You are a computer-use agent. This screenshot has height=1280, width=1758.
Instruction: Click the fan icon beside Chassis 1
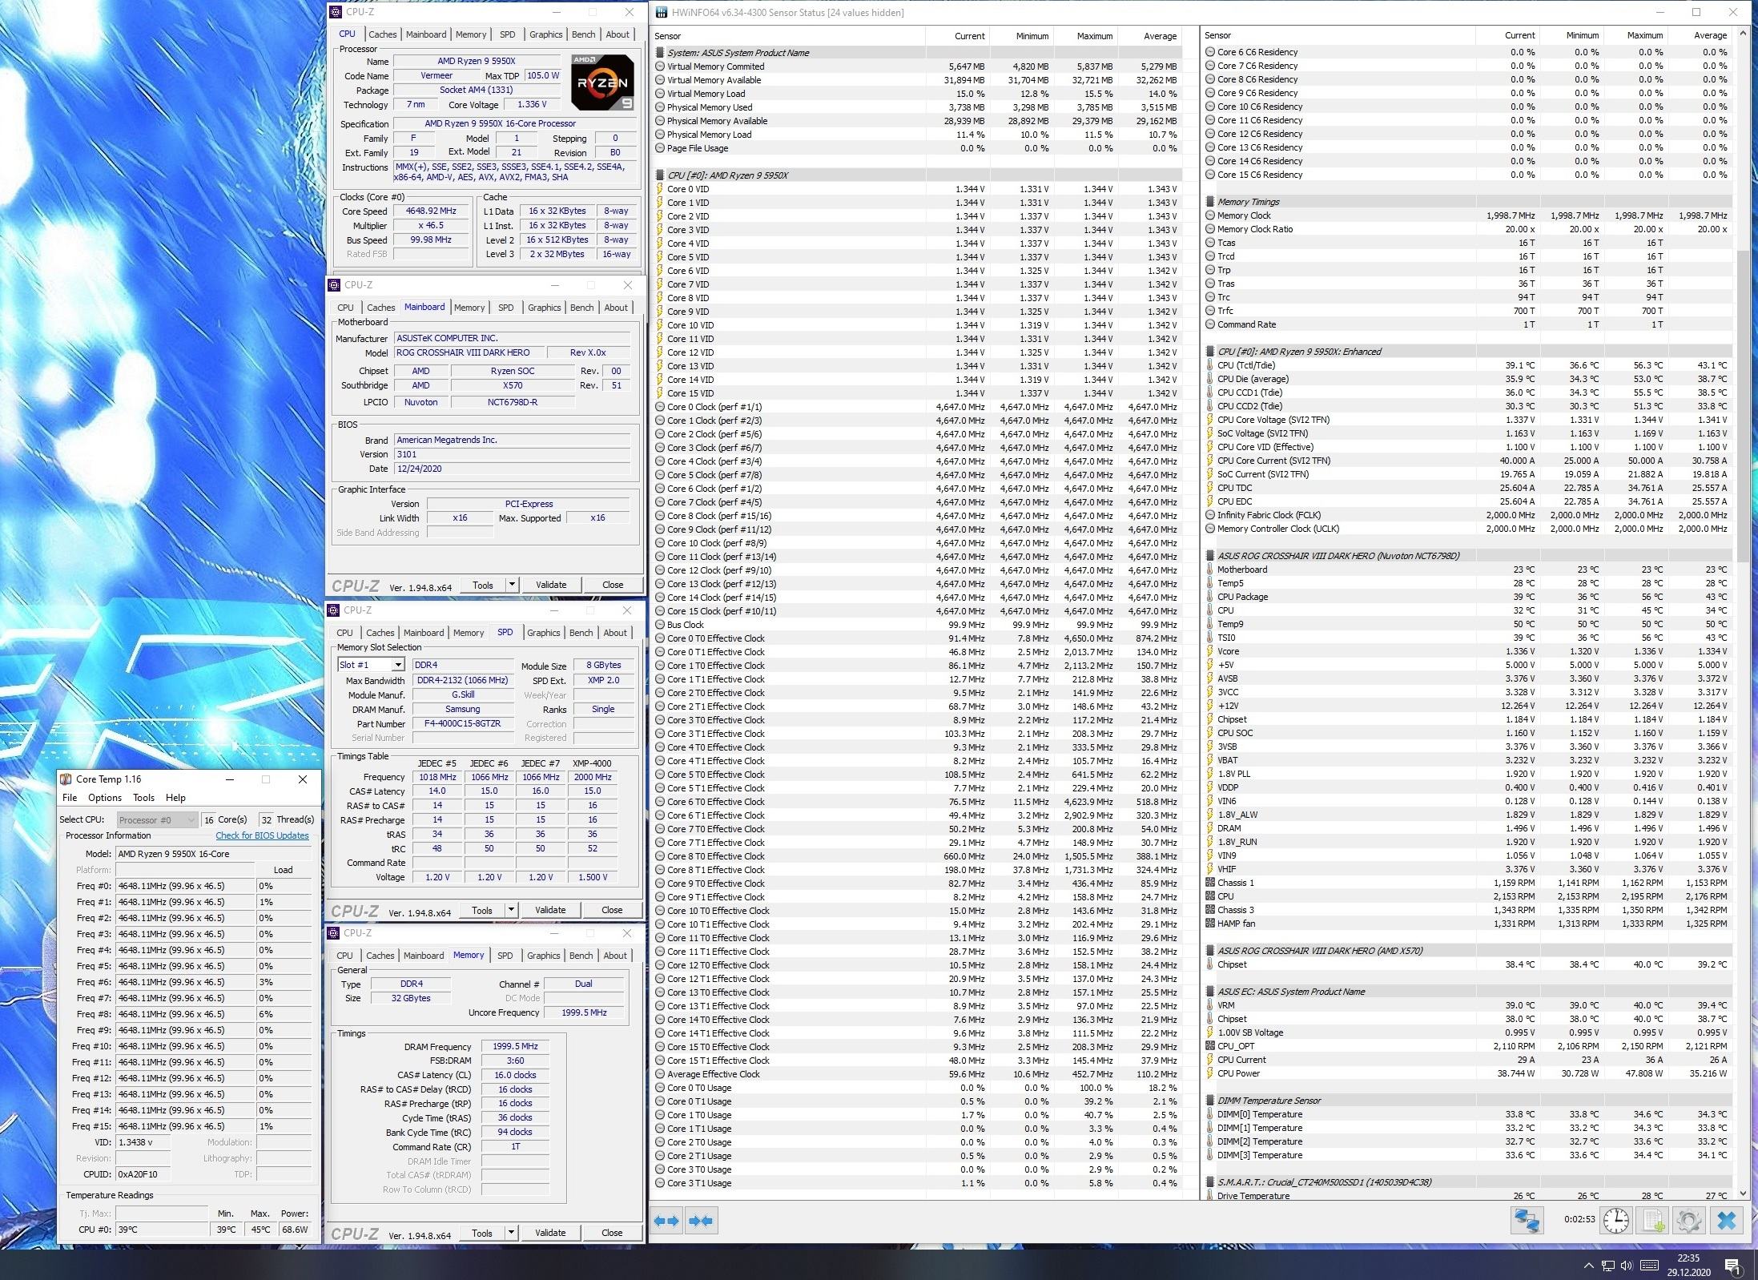click(1210, 883)
